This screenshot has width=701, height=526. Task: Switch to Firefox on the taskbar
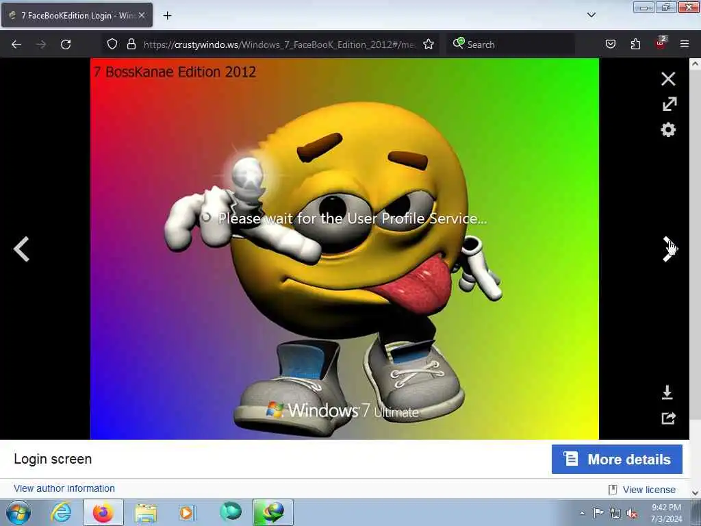[103, 512]
